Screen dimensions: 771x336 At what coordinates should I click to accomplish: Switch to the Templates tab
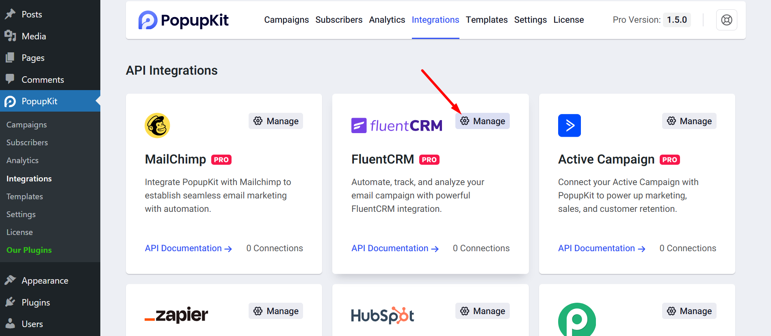[x=486, y=20]
